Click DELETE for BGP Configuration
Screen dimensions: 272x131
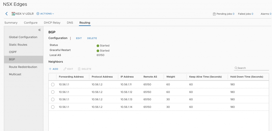(x=92, y=38)
